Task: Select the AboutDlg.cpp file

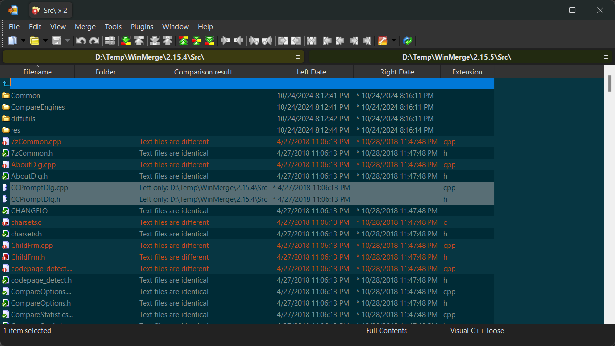Action: point(247,165)
